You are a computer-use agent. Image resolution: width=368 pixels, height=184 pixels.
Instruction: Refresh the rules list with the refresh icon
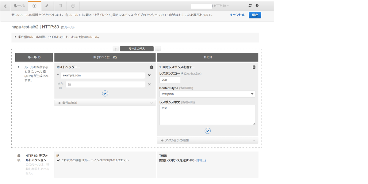(x=250, y=5)
